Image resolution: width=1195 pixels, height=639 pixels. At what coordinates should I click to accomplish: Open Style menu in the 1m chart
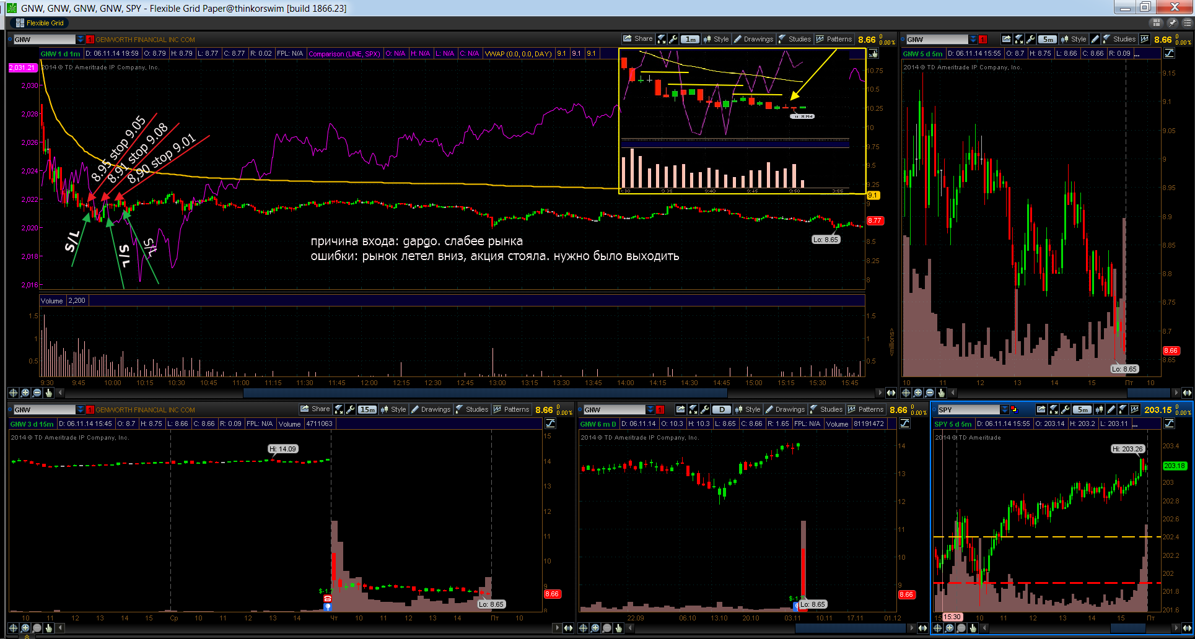point(716,39)
